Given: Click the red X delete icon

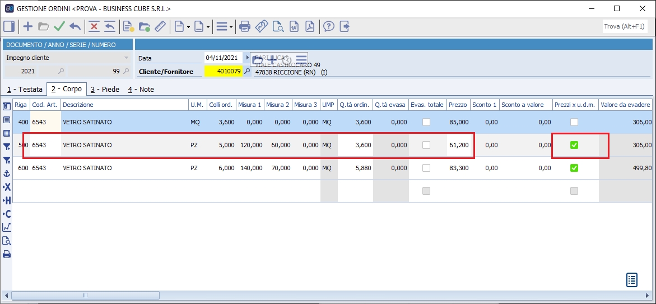Looking at the screenshot, I should 94,26.
